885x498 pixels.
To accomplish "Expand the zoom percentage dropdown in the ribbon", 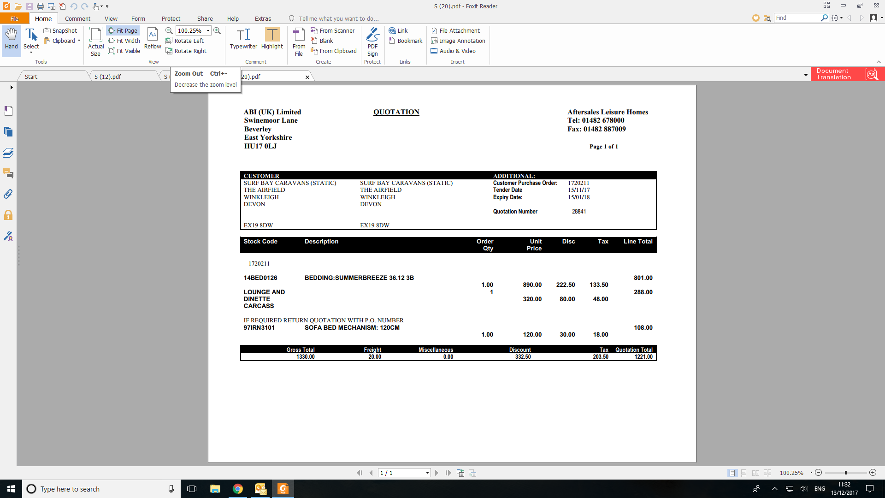I will pos(208,30).
